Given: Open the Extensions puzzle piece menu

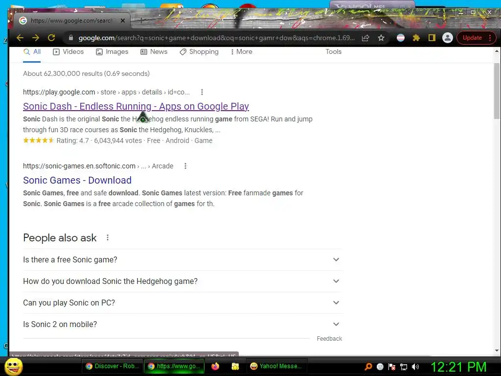Looking at the screenshot, I should [416, 38].
